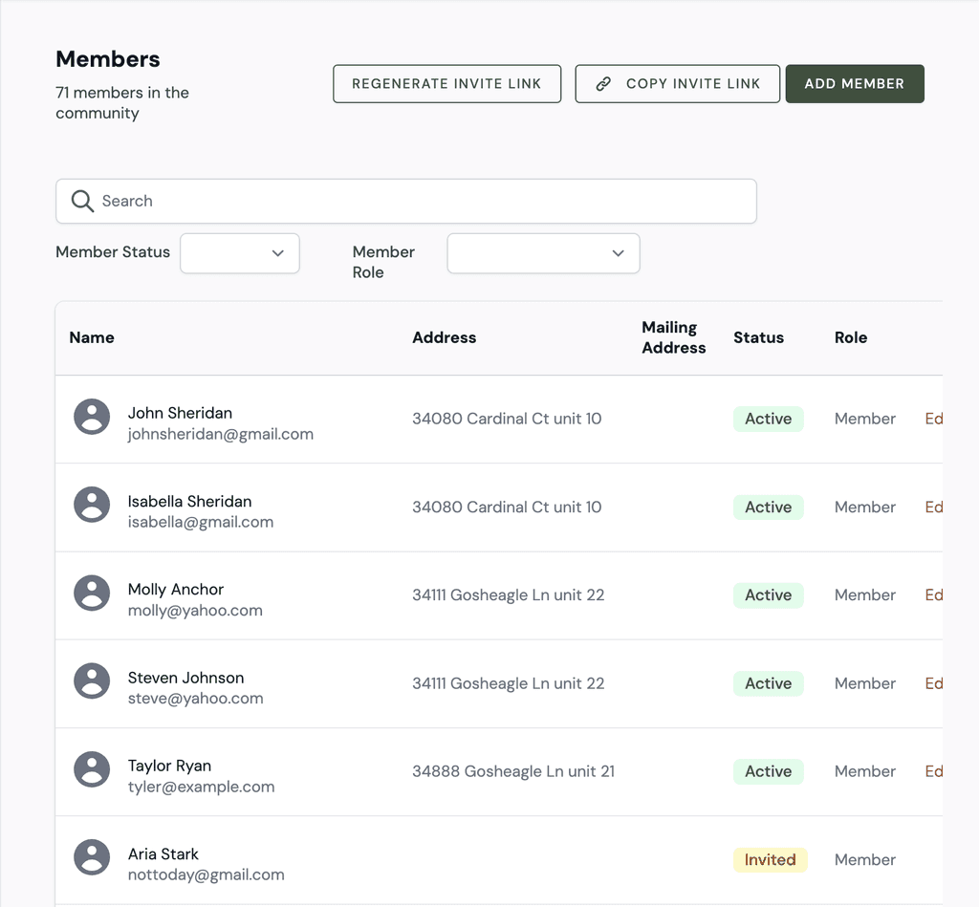The image size is (979, 907).
Task: Click the Members page heading
Action: click(x=108, y=59)
